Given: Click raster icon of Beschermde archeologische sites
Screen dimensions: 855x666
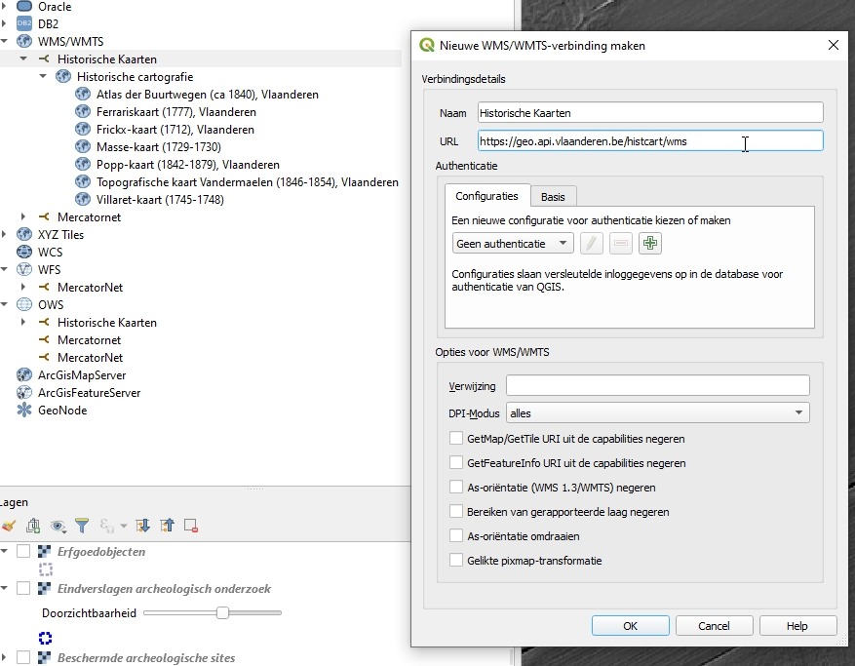Looking at the screenshot, I should 44,658.
